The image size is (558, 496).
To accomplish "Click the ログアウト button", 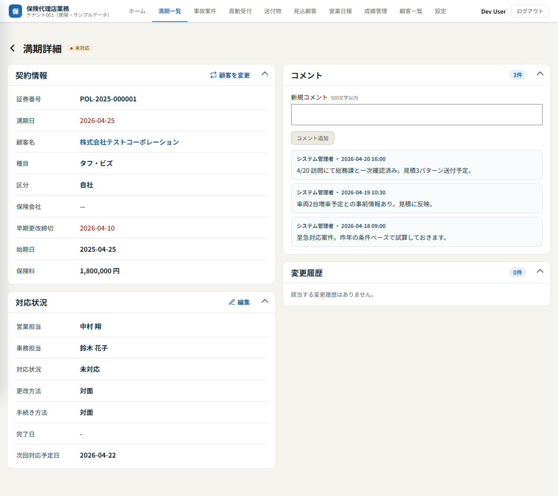I will (530, 11).
